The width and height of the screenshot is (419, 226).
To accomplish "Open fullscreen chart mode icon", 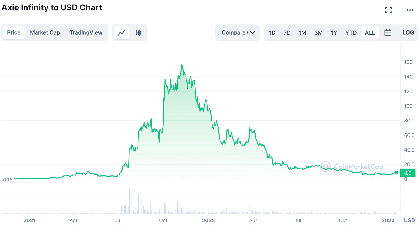I will click(388, 10).
